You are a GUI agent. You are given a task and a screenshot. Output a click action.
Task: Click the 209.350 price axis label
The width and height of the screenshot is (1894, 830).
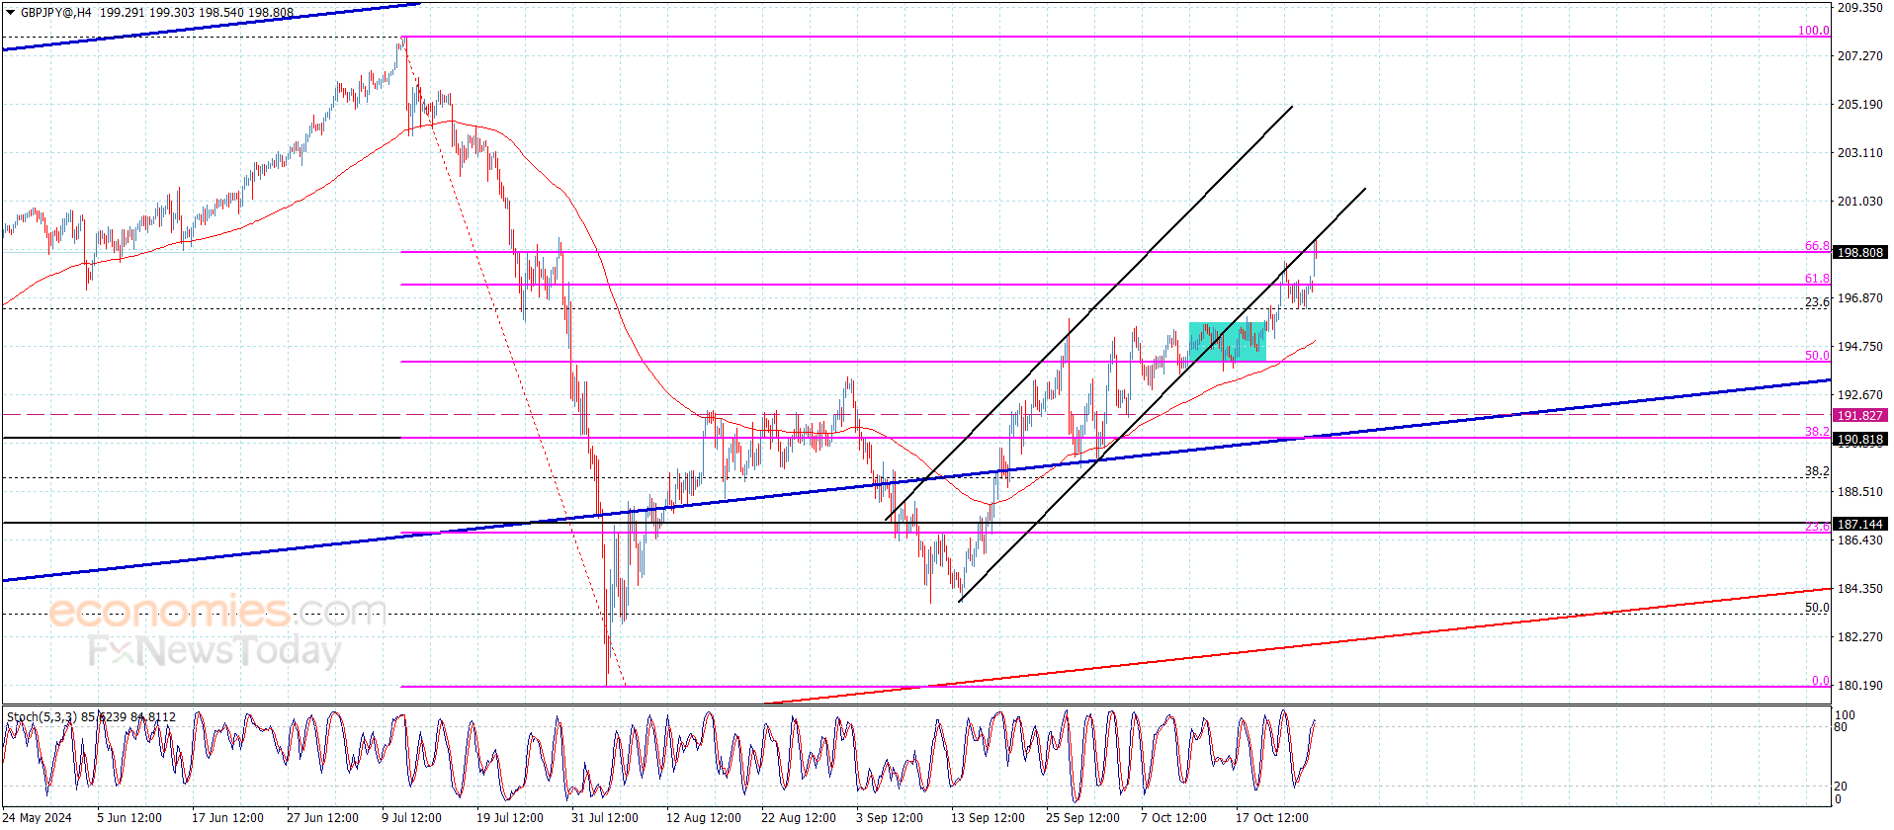click(1859, 8)
